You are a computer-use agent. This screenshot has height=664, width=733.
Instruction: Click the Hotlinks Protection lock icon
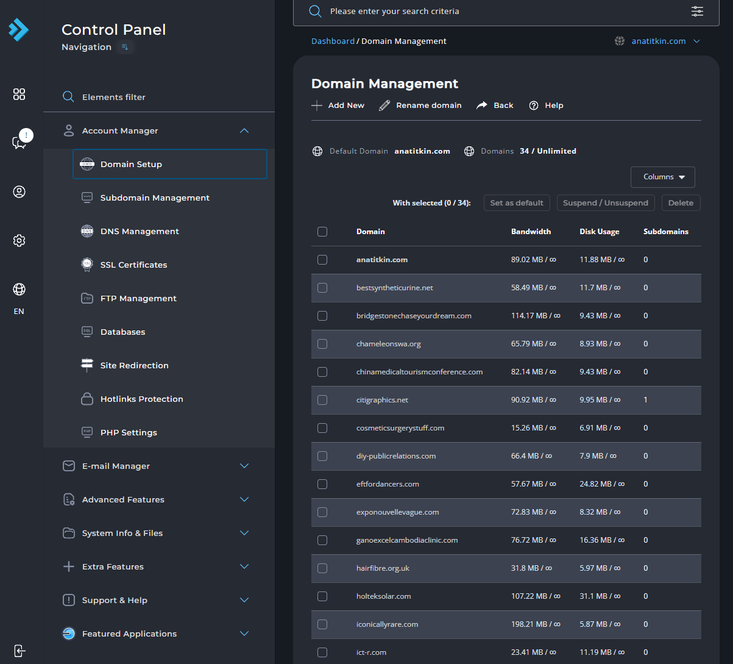pyautogui.click(x=87, y=399)
